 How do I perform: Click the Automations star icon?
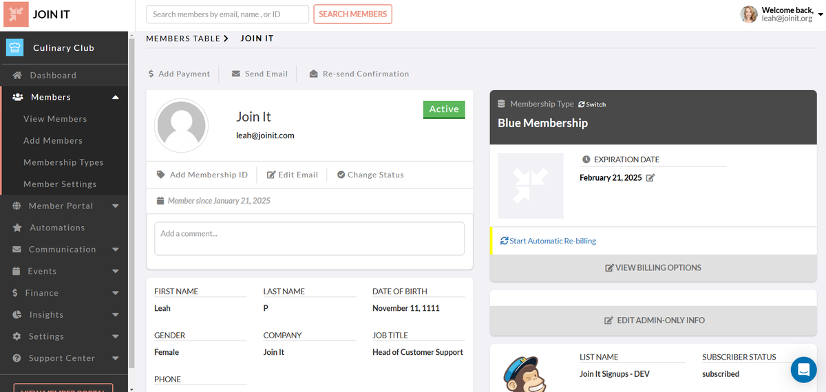(x=17, y=228)
